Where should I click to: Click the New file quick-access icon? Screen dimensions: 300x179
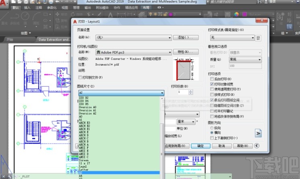[x=13, y=2]
